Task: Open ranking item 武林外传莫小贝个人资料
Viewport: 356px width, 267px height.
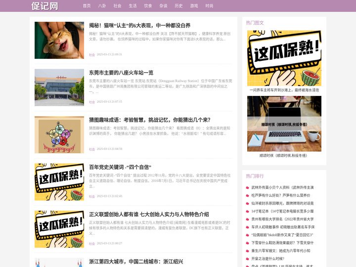Action: 282,187
